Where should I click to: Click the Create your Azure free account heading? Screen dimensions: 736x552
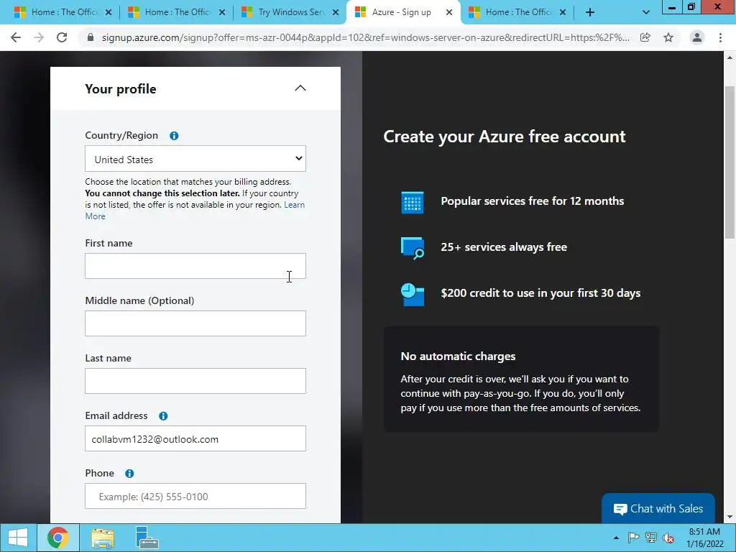504,137
